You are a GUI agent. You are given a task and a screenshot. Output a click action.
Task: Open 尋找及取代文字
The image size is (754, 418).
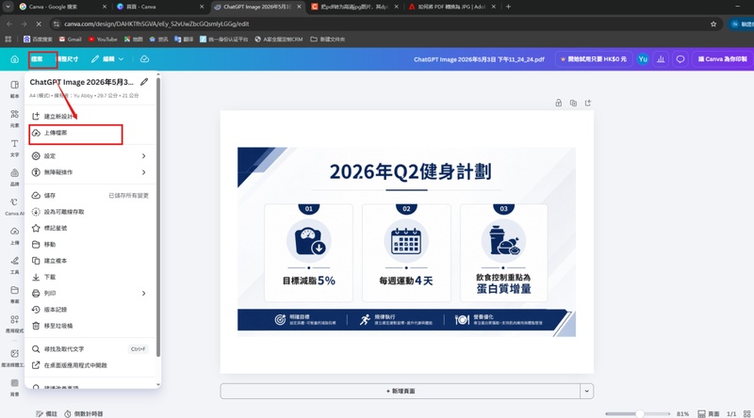click(x=90, y=349)
